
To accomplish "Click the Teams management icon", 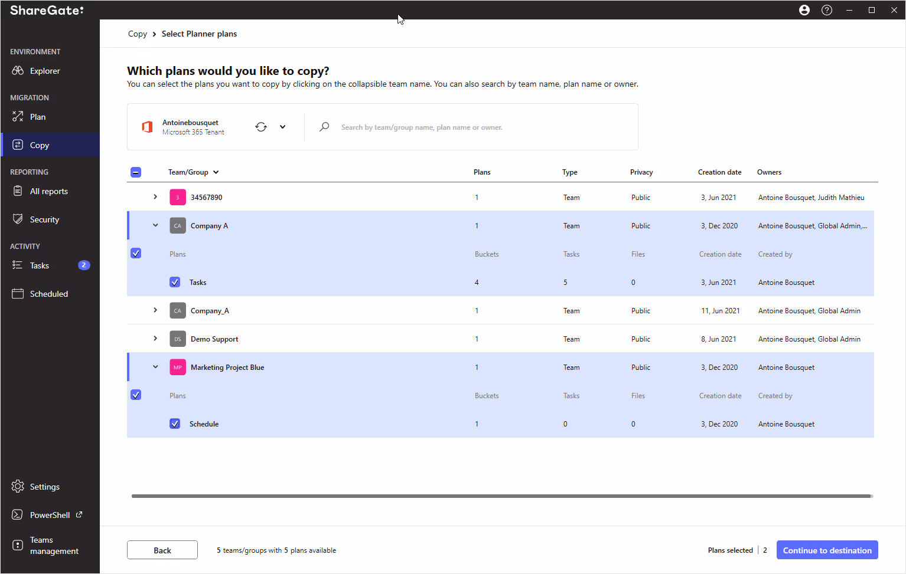I will [x=18, y=545].
